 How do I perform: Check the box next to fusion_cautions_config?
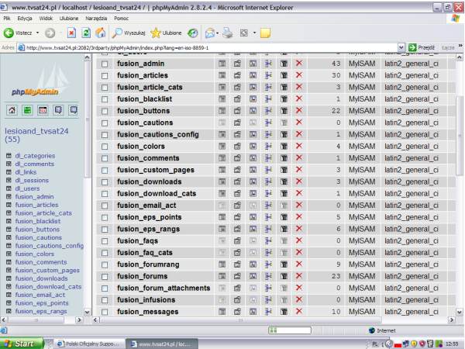click(x=105, y=135)
